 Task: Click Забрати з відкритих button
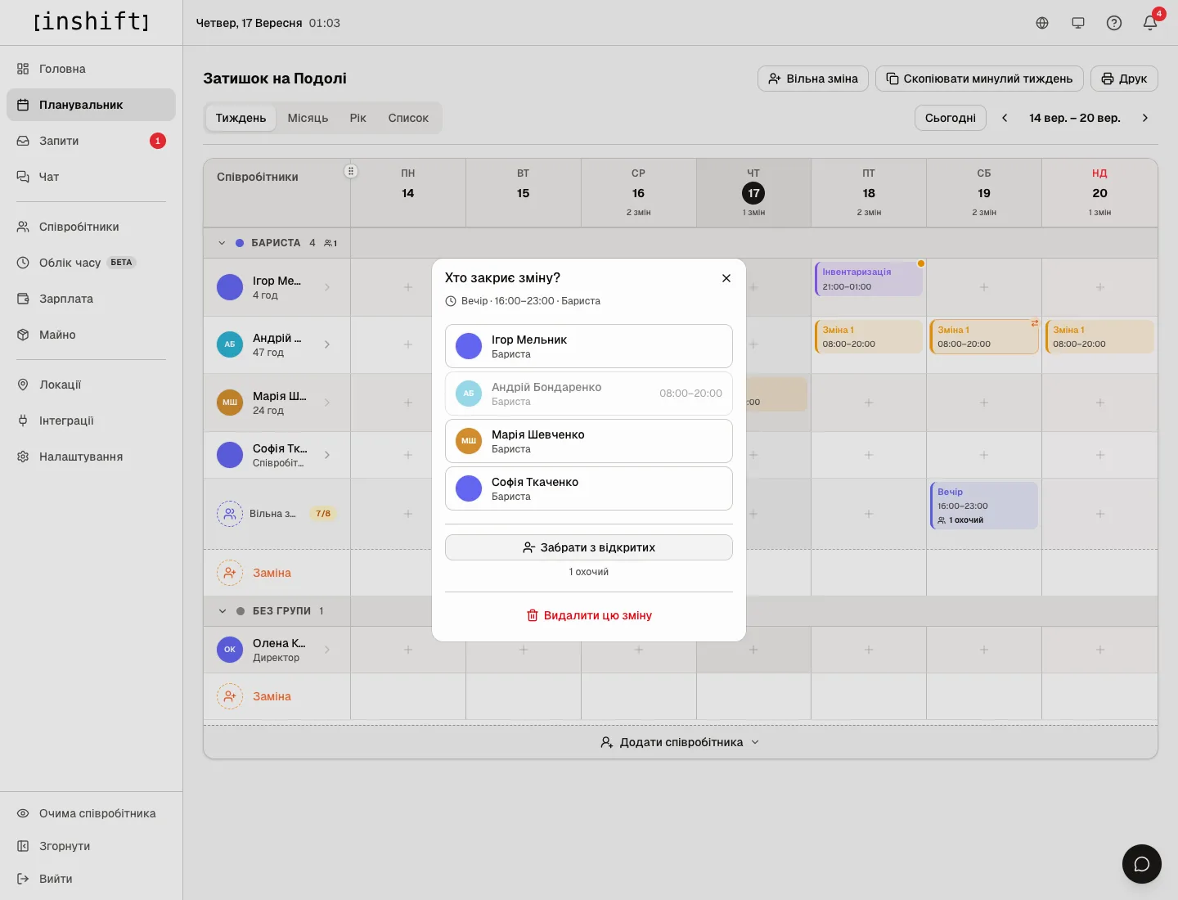point(589,547)
